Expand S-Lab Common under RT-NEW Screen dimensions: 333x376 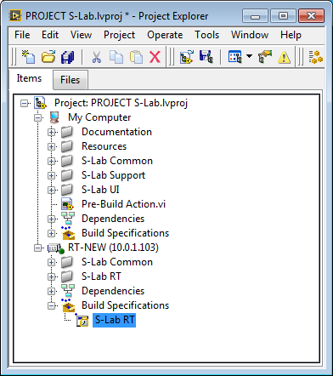tap(52, 262)
